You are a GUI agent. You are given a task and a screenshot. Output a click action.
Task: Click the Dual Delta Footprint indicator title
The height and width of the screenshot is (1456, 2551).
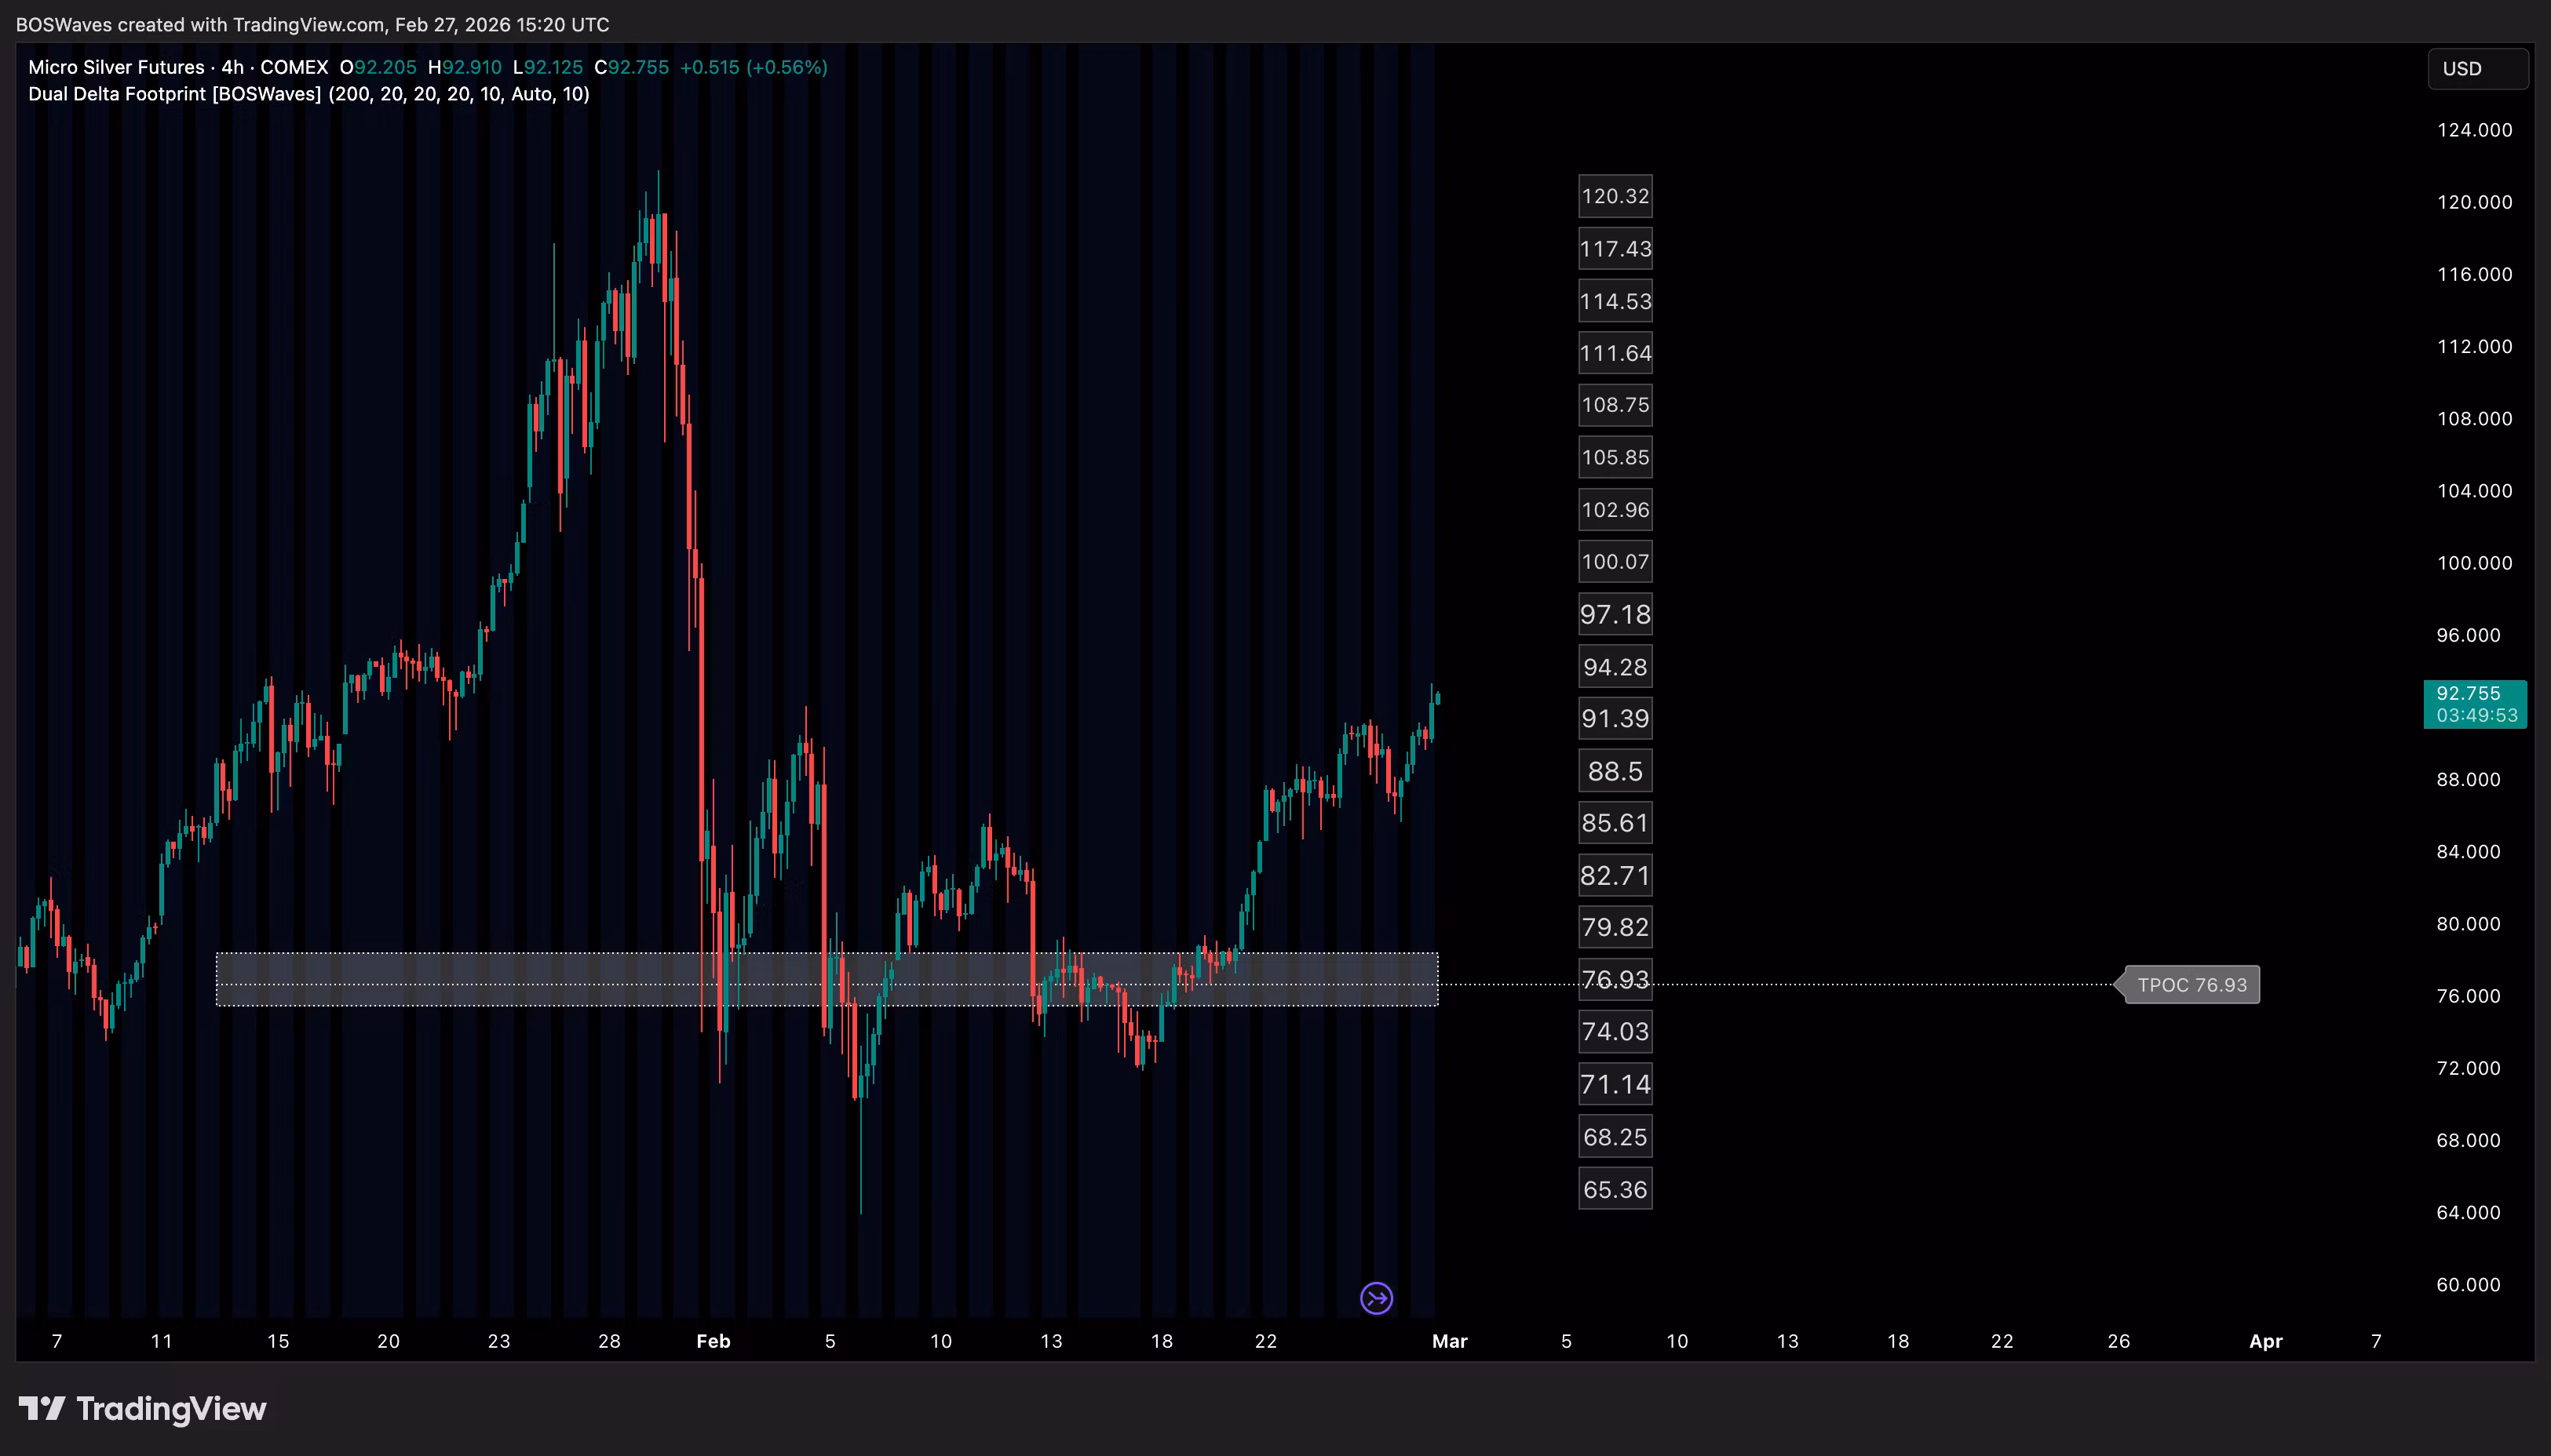point(175,94)
